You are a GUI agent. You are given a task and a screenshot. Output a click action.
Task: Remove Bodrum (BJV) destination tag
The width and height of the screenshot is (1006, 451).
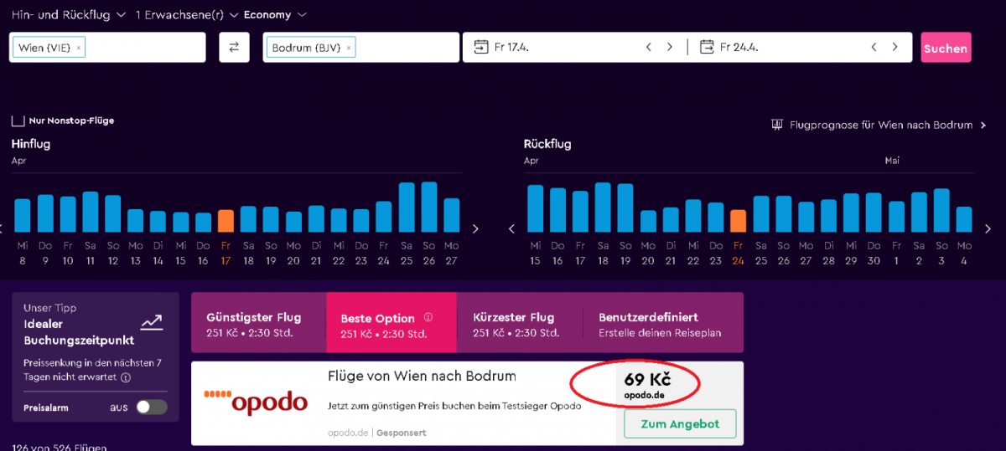(x=349, y=48)
